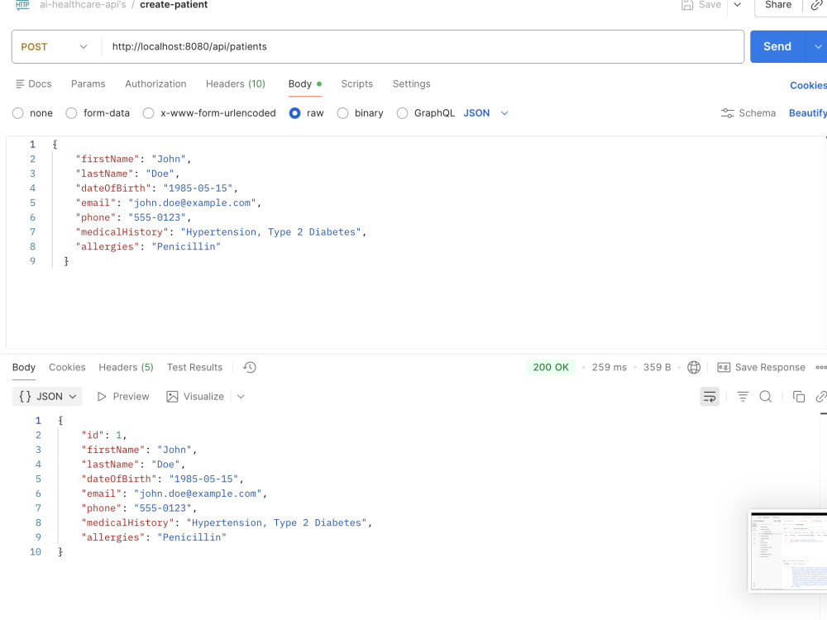This screenshot has width=827, height=620.
Task: Click the HTTP request type icon
Action: (22, 5)
